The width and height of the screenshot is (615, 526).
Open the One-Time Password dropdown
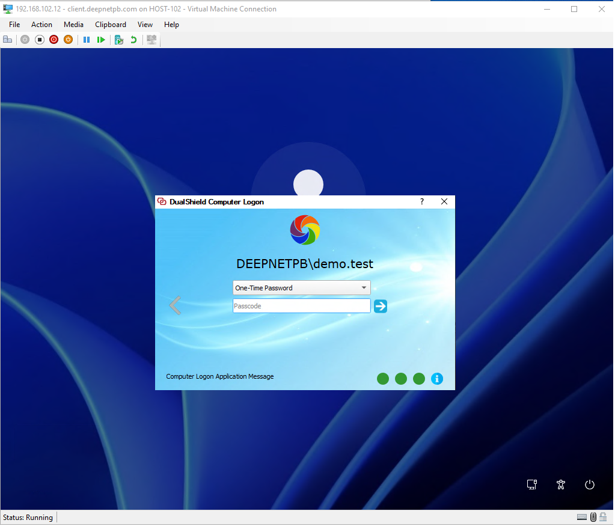point(301,288)
